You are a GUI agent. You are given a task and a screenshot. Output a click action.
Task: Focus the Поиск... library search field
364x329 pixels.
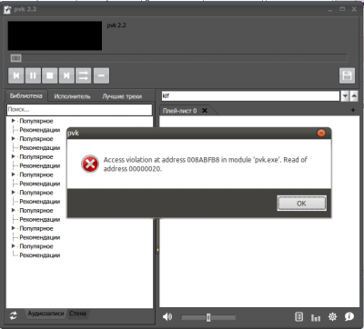(79, 110)
